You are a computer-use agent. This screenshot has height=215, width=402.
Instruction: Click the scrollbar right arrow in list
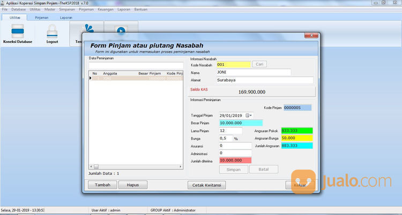click(181, 166)
